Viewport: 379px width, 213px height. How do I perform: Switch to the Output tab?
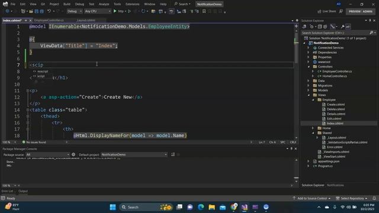[x=23, y=191]
